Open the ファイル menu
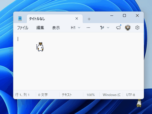 click(23, 28)
